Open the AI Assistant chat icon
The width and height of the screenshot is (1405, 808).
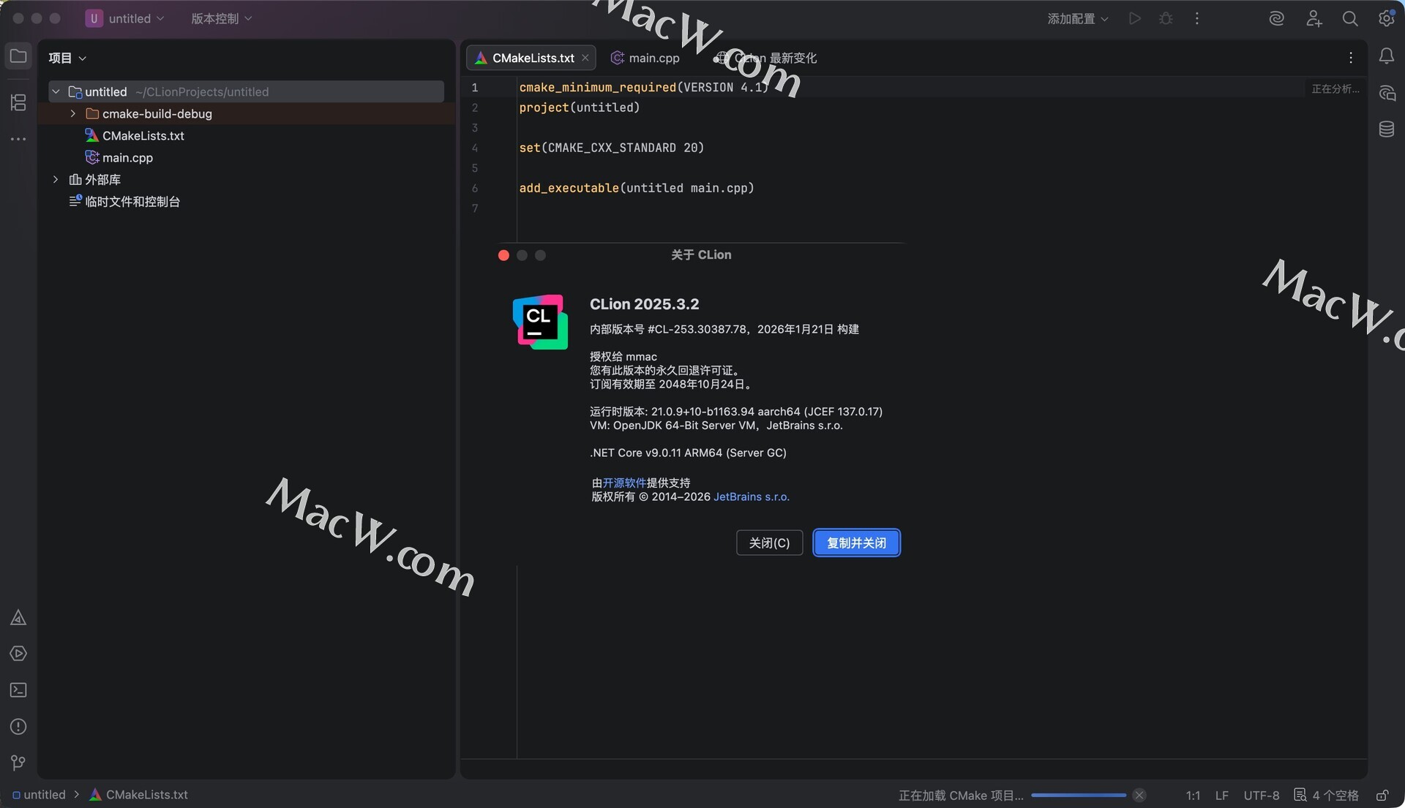point(1386,93)
